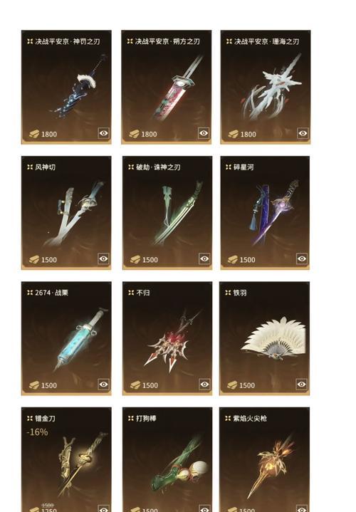The width and height of the screenshot is (356, 512).
Task: Toggle the preview eye on 决战平安京·朔方之刃 card
Action: click(204, 133)
